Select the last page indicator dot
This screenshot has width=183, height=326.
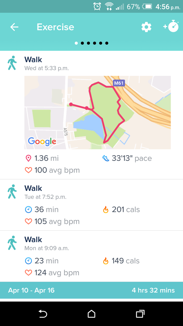[x=107, y=43]
